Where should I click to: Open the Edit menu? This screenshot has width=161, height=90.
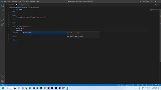click(x=9, y=1)
